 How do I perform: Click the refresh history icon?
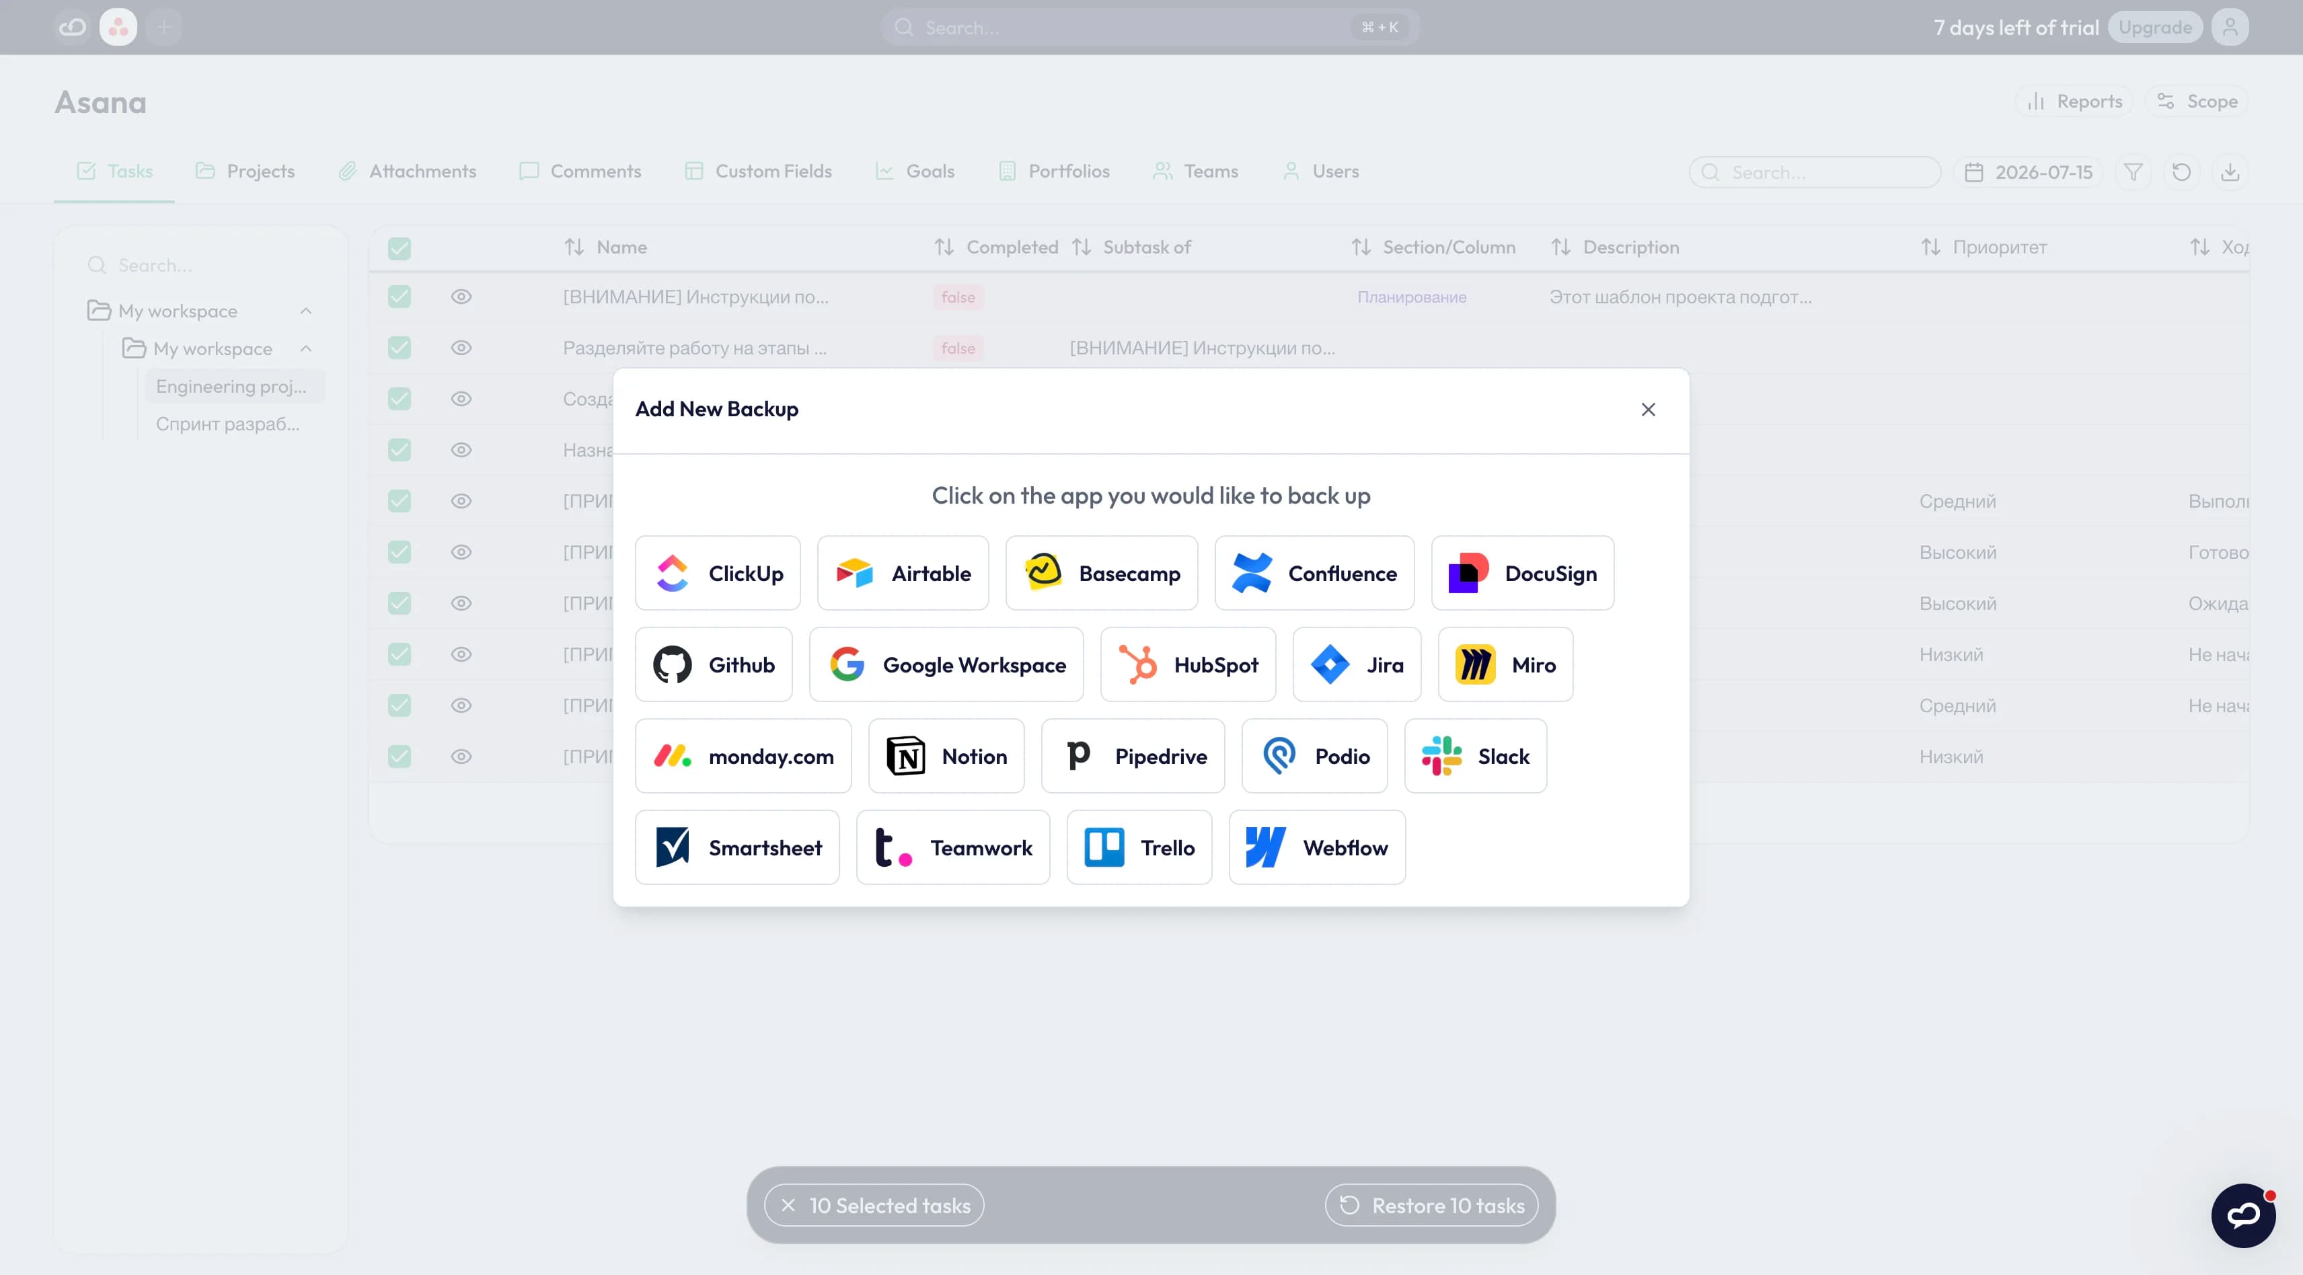point(2181,171)
